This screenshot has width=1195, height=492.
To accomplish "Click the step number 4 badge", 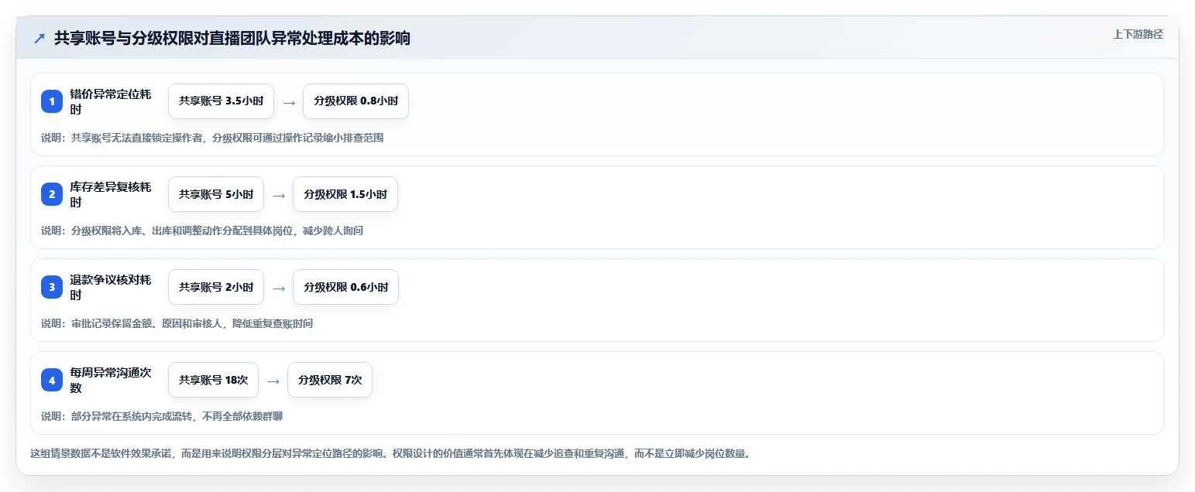I will pos(52,380).
